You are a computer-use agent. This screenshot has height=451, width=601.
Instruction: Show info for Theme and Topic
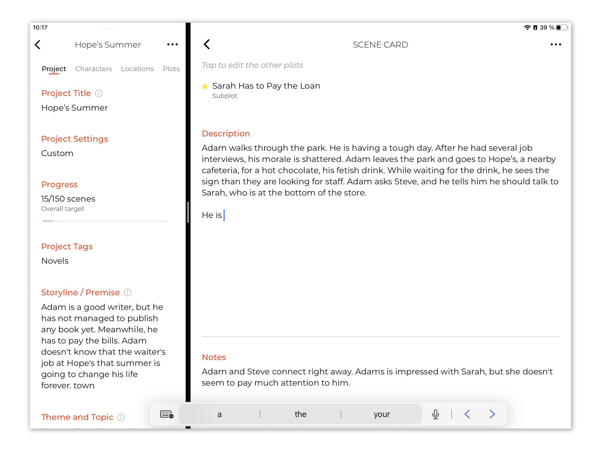coord(121,417)
